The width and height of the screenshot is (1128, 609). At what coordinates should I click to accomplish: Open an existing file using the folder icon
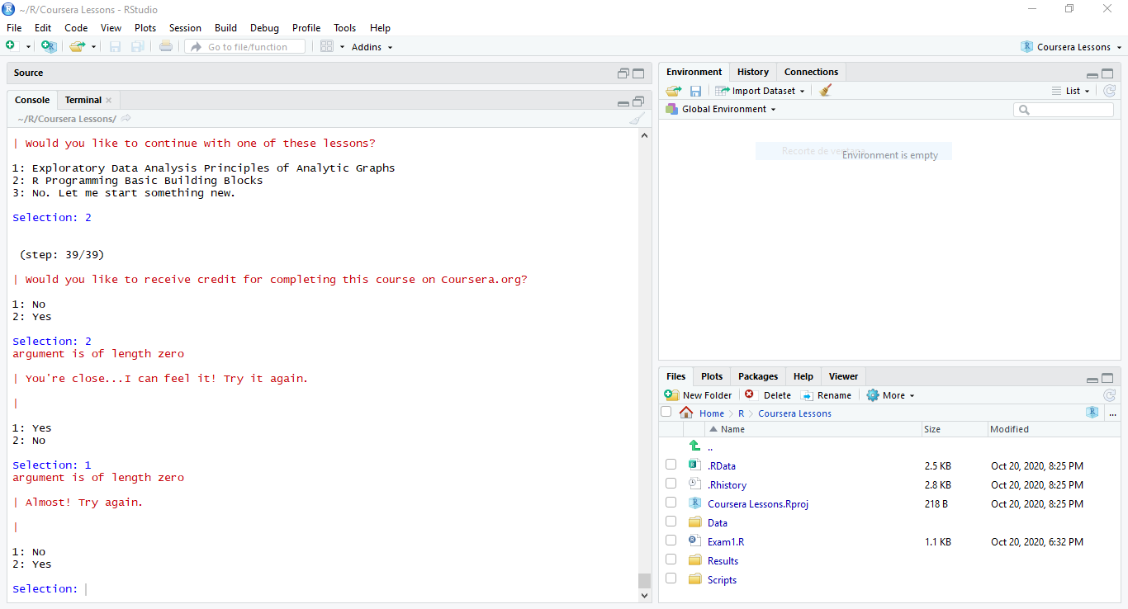pyautogui.click(x=76, y=46)
